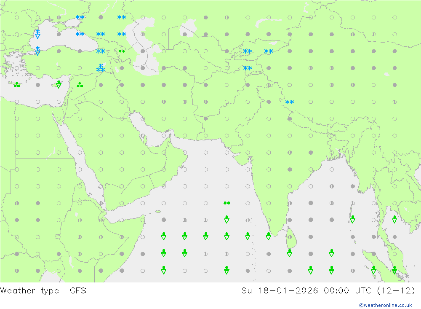
Task: Click the shower symbol beside the Andaman Islands
Action: (x=352, y=220)
